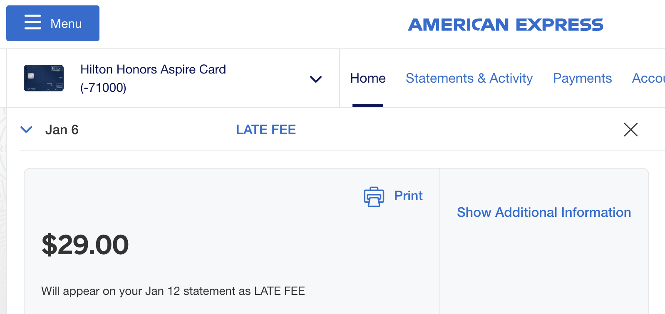665x314 pixels.
Task: Open the card selector dropdown arrow
Action: tap(316, 79)
